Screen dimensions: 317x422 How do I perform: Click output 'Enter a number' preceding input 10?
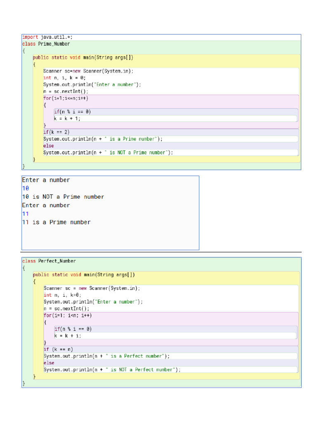coord(46,180)
